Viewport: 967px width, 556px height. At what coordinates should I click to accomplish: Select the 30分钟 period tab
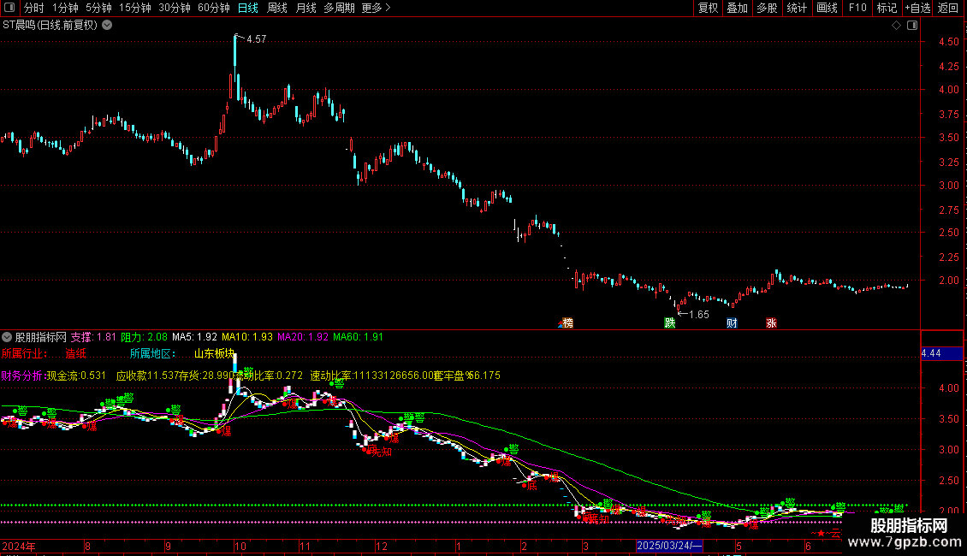[175, 8]
